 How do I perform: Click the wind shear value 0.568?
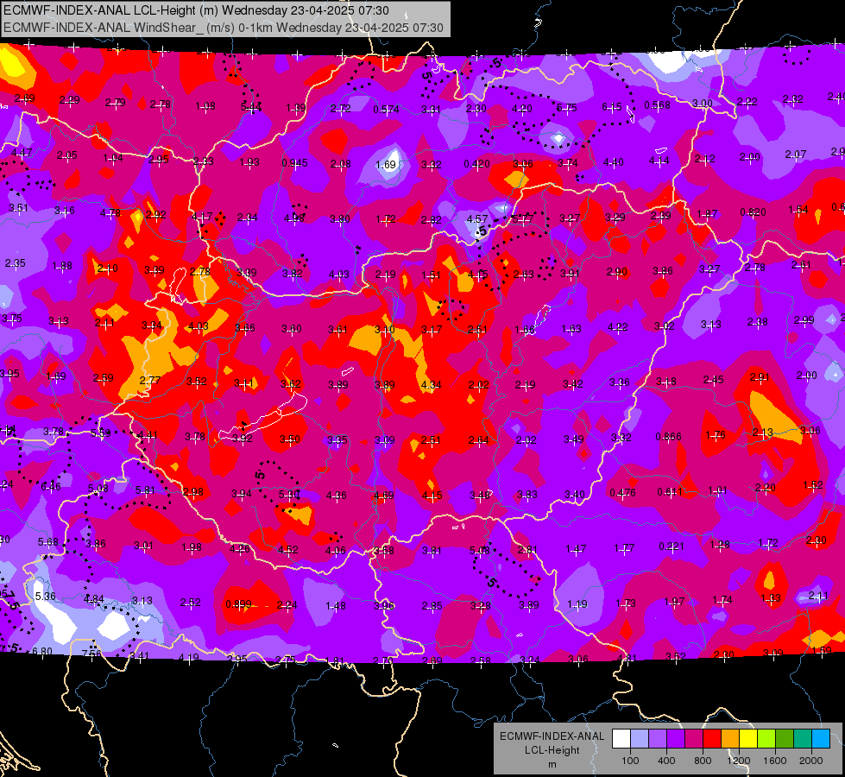[658, 105]
